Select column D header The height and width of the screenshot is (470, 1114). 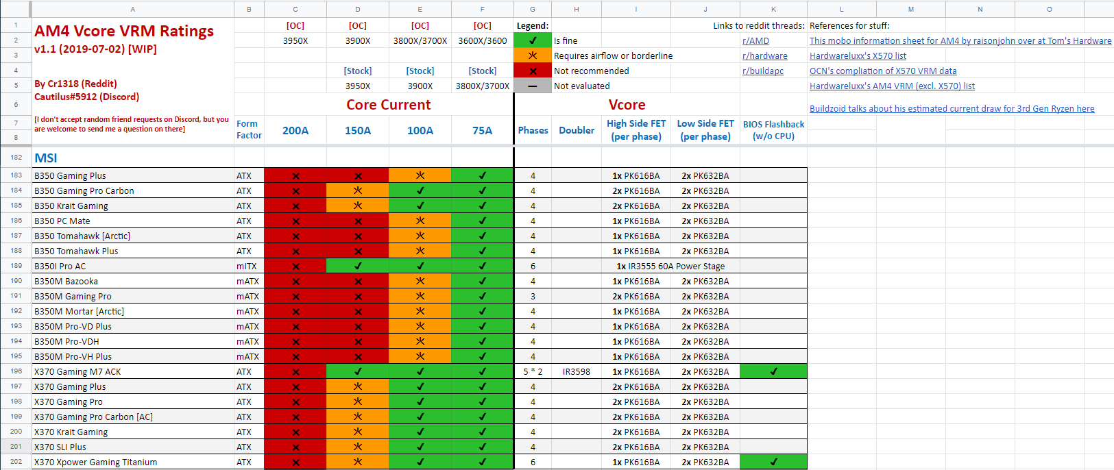(358, 9)
